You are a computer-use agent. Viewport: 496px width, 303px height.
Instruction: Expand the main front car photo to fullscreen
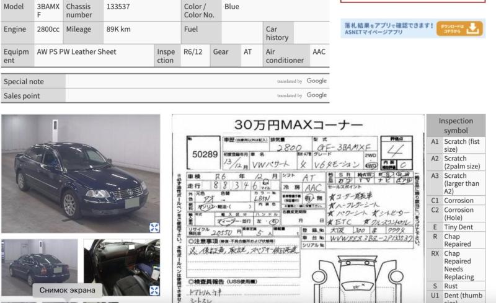click(154, 227)
